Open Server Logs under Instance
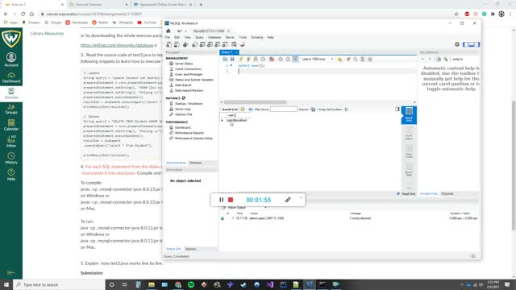 (183, 109)
